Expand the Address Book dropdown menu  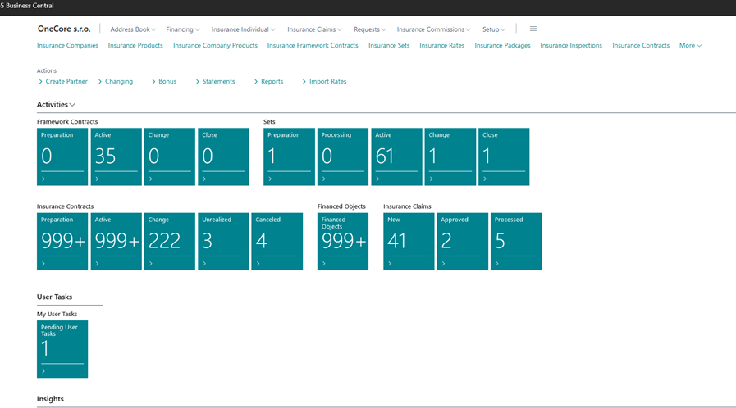134,29
